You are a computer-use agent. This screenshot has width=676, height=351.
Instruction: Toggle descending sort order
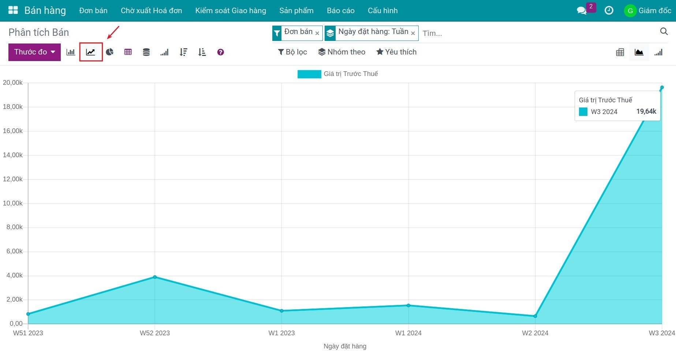tap(183, 52)
